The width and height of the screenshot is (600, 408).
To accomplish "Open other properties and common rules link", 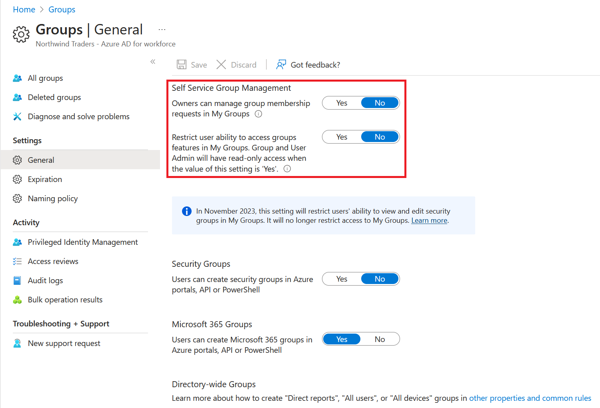I will tap(530, 398).
